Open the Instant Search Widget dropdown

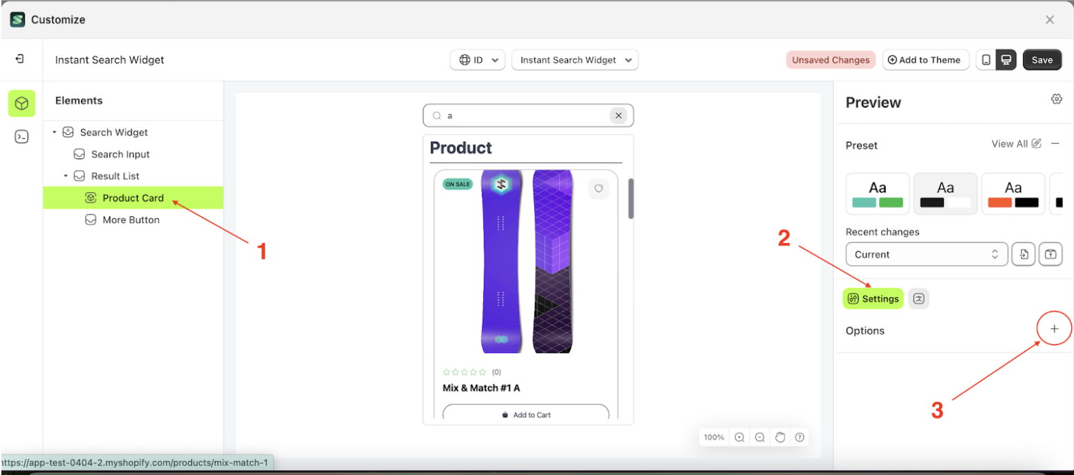point(575,60)
